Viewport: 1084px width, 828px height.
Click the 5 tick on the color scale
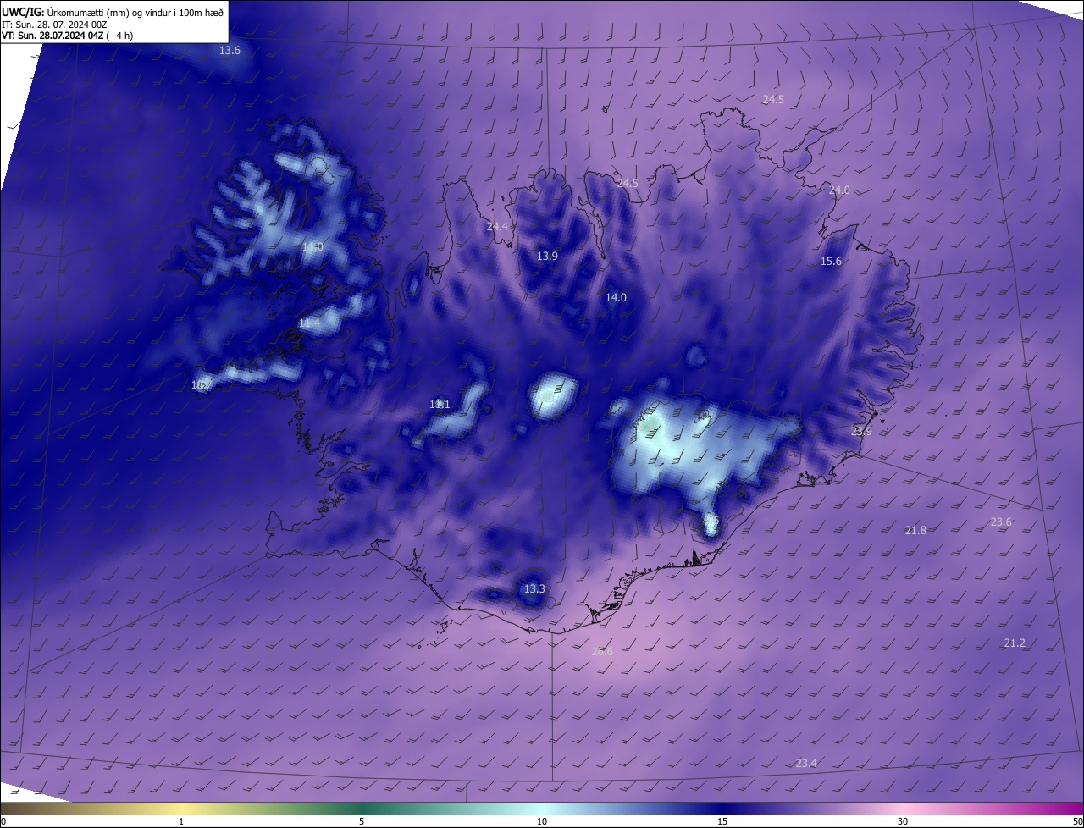(x=362, y=821)
